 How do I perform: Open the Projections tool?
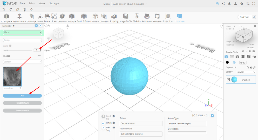click(168, 18)
